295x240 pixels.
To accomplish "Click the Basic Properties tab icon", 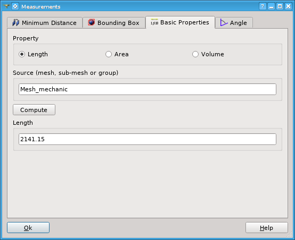I will 154,22.
